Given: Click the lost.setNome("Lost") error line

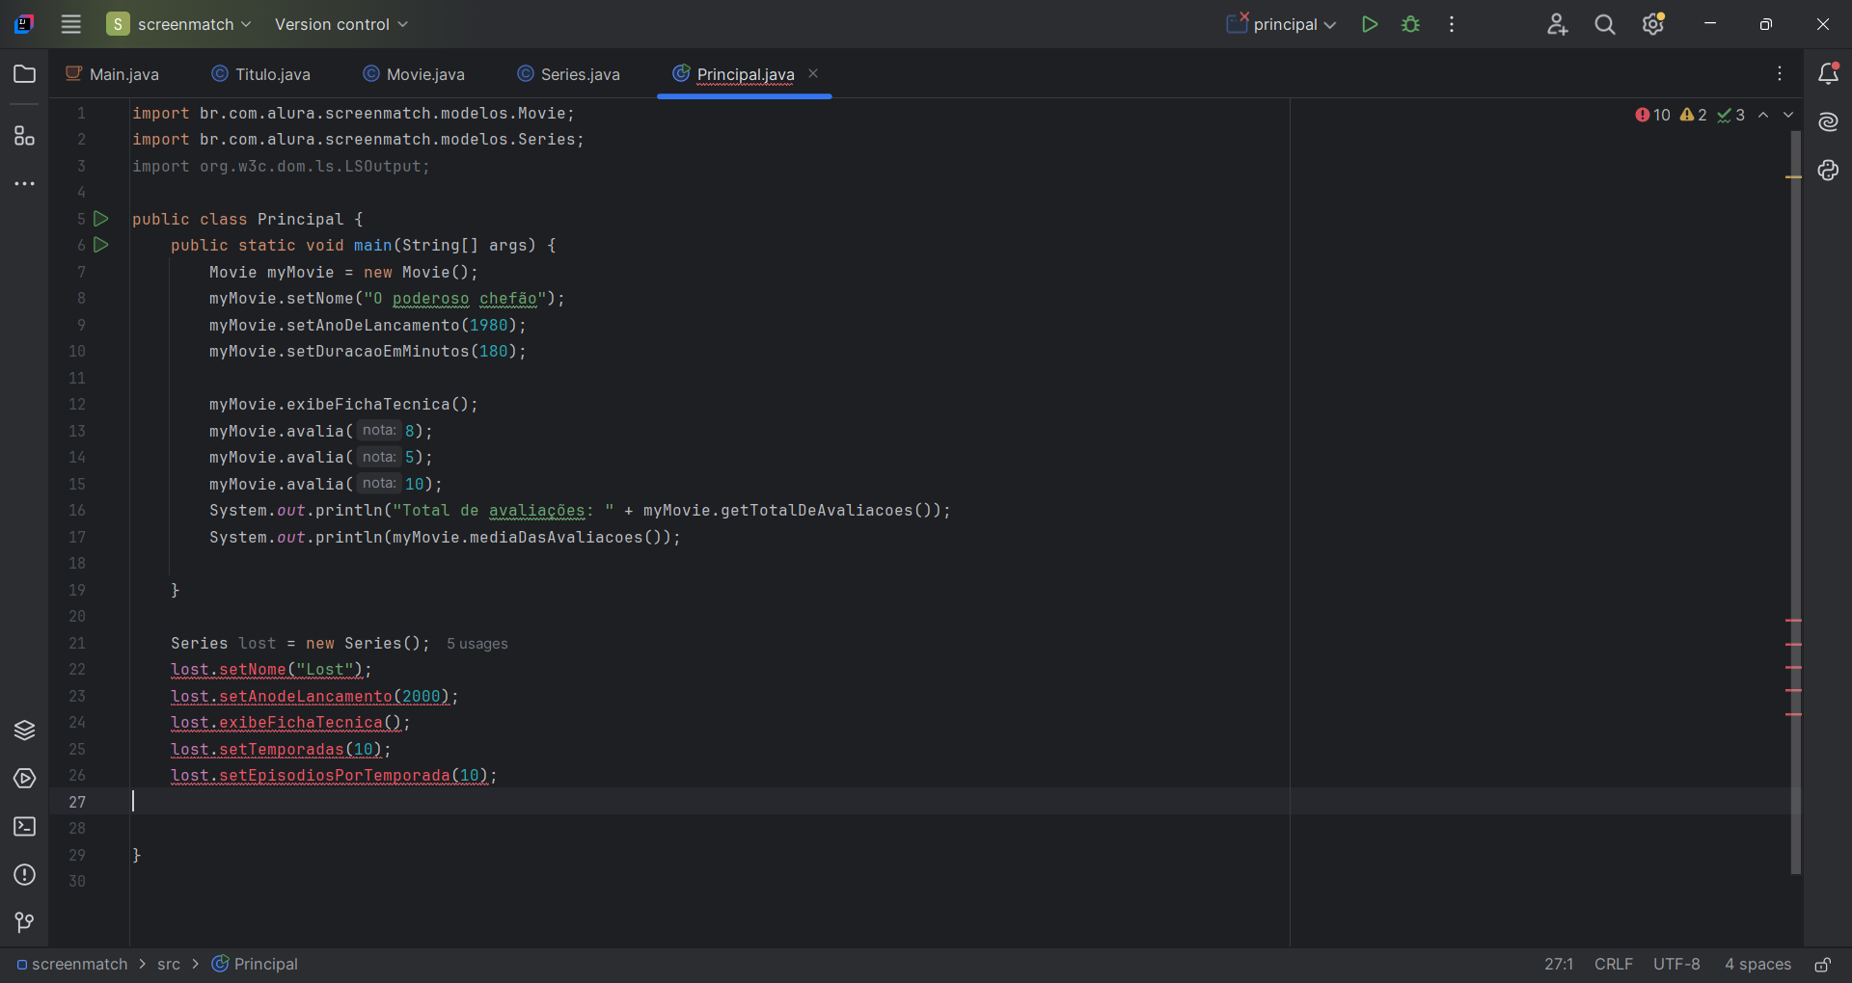Looking at the screenshot, I should tap(271, 670).
